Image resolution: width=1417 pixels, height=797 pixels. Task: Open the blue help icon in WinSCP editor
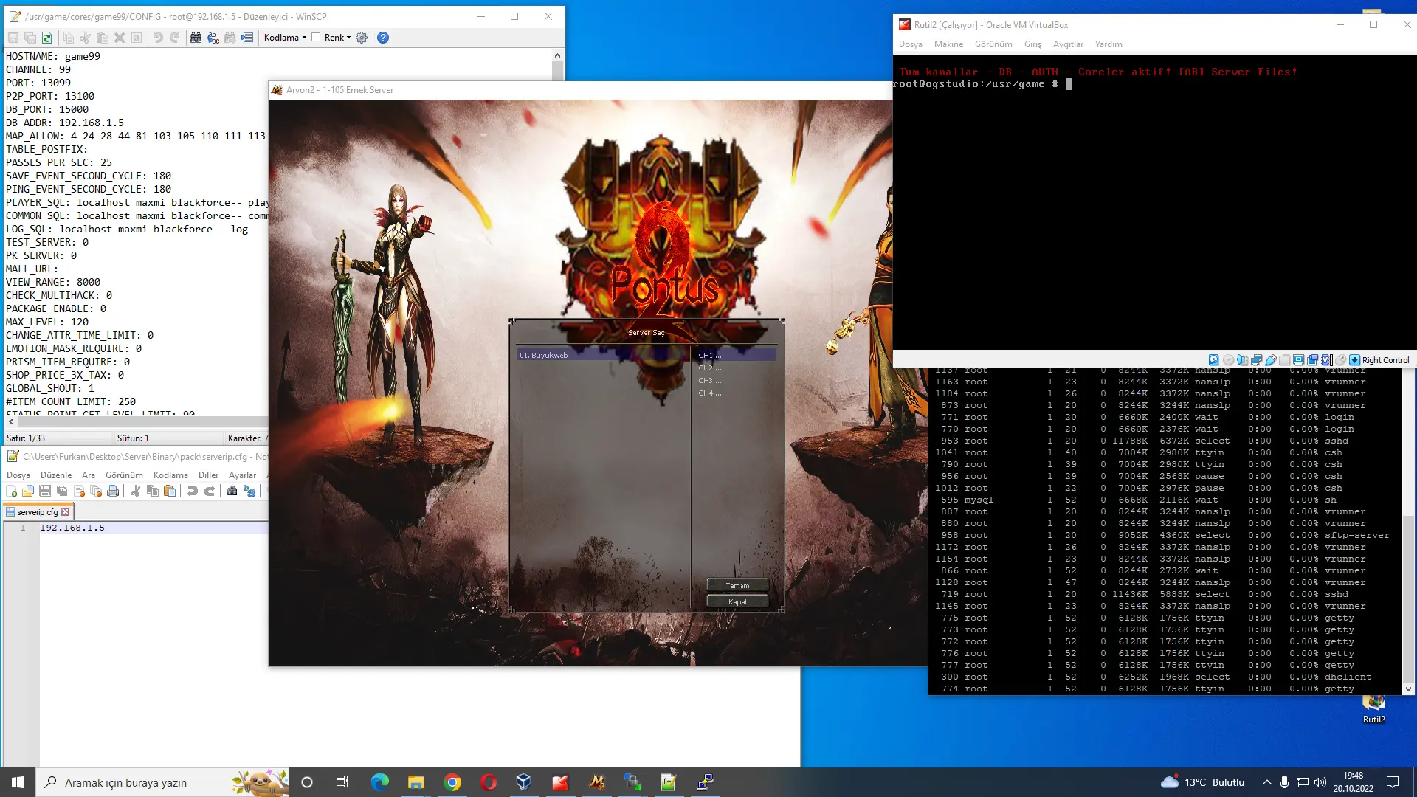[x=383, y=38]
